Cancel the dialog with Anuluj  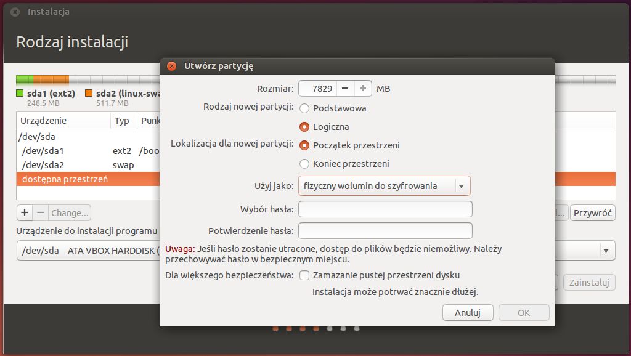point(467,312)
